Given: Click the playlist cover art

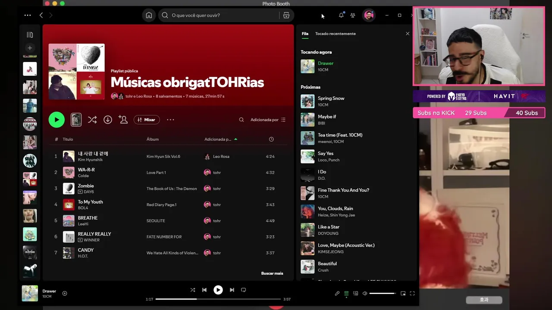Looking at the screenshot, I should pyautogui.click(x=76, y=71).
